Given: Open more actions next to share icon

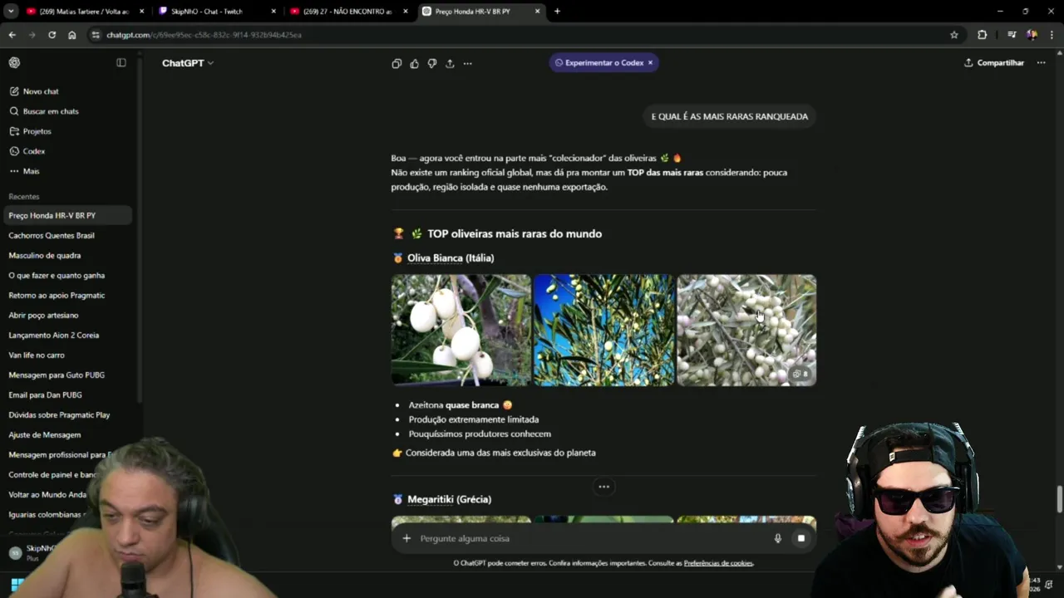Looking at the screenshot, I should pyautogui.click(x=468, y=63).
